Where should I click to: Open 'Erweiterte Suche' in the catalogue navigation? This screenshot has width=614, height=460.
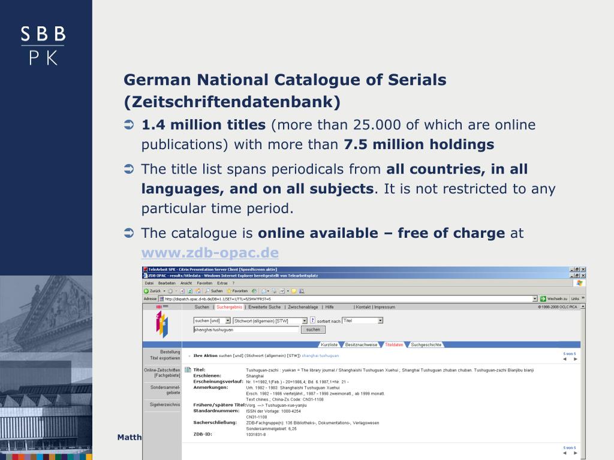[x=264, y=307]
